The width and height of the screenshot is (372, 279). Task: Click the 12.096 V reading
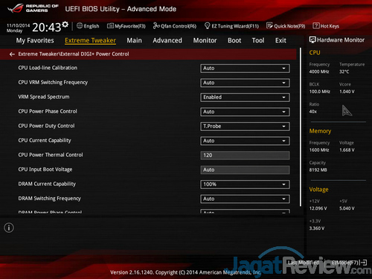pyautogui.click(x=318, y=208)
